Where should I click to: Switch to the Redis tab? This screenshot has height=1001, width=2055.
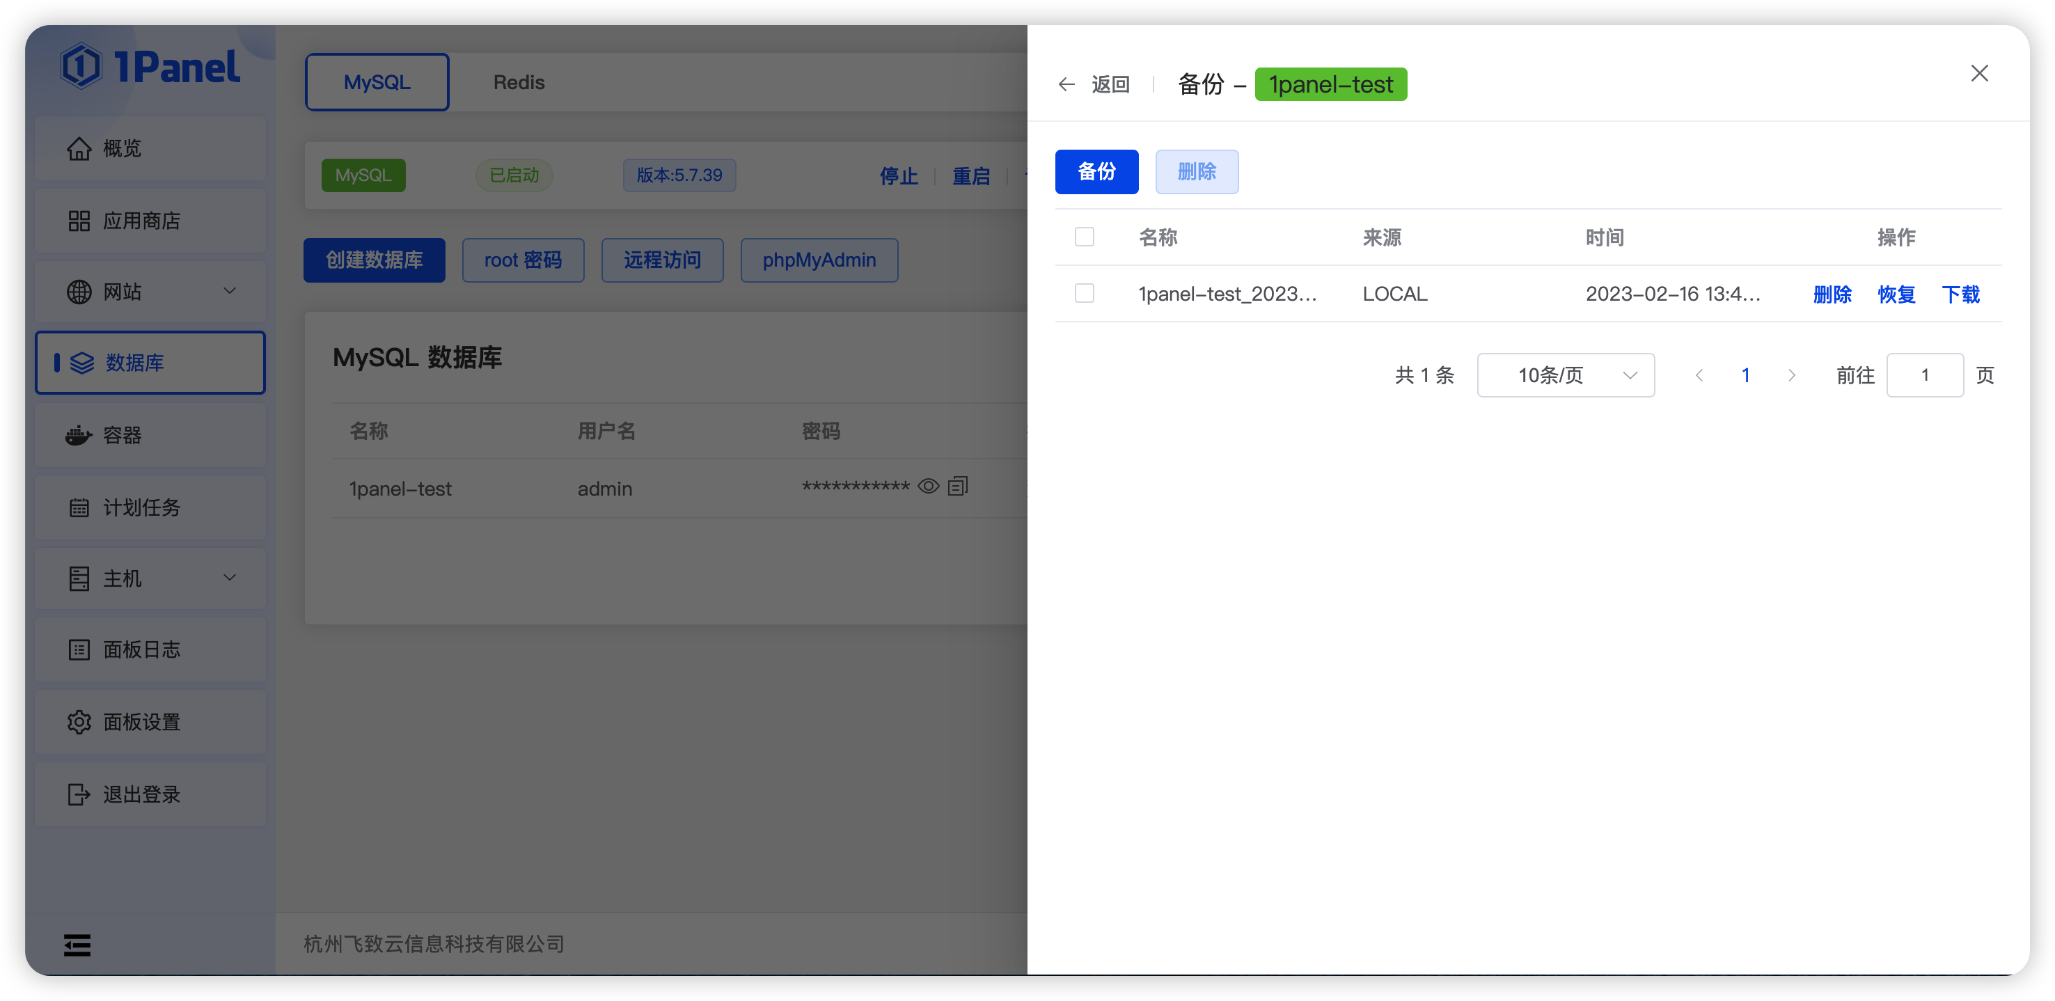tap(519, 81)
